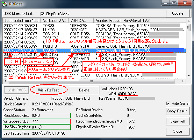
Task: Uncheck the Hide Serial checkbox
Action: [x=168, y=103]
